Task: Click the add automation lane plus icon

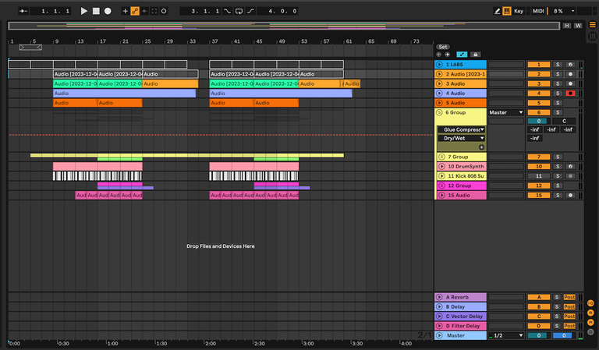Action: pyautogui.click(x=481, y=147)
